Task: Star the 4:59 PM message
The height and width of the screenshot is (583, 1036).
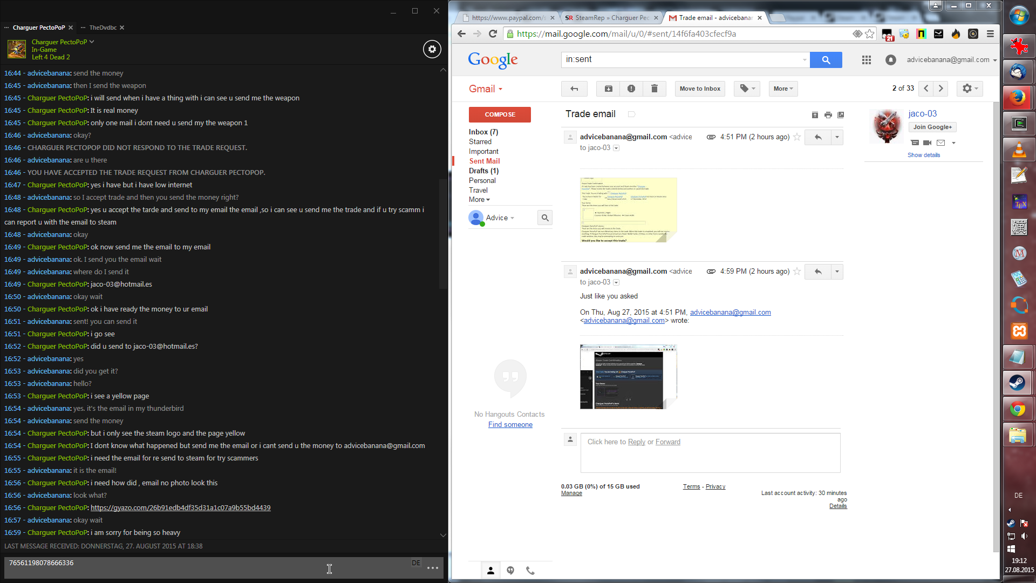Action: click(797, 272)
